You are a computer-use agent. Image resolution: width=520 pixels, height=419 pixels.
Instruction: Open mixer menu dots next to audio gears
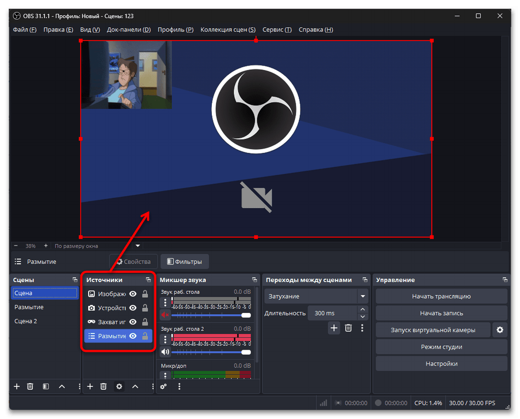pyautogui.click(x=179, y=386)
